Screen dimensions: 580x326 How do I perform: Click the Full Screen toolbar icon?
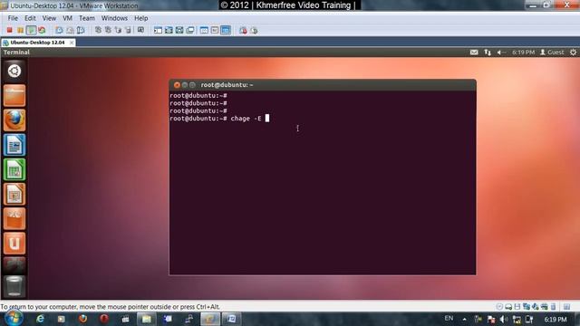(x=179, y=30)
